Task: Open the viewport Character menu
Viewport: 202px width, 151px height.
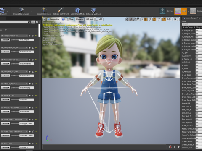Action: pos(80,19)
